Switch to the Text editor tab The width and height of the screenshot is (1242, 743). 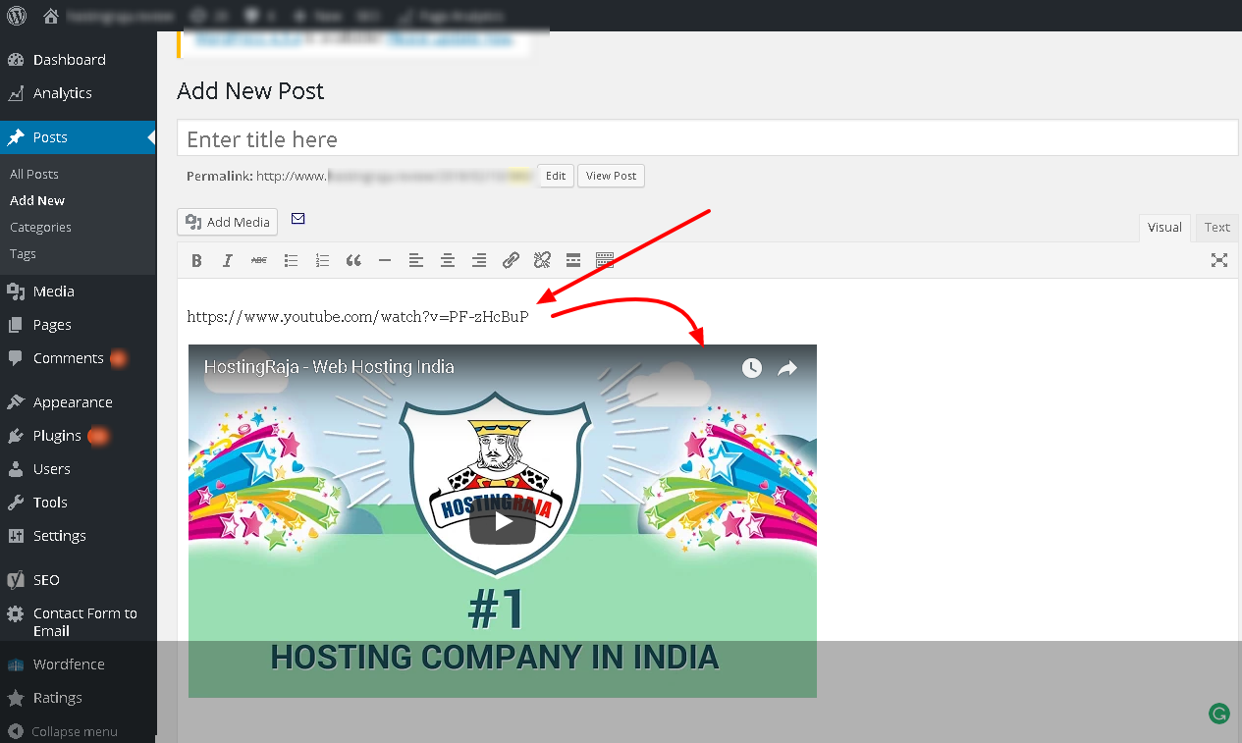(x=1216, y=228)
